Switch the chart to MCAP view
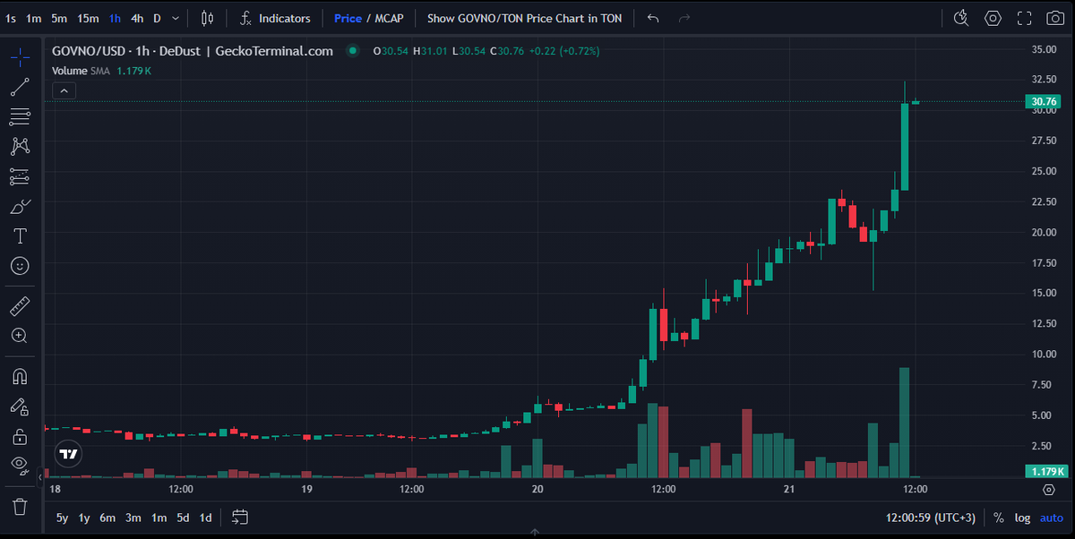This screenshot has height=539, width=1075. click(389, 18)
